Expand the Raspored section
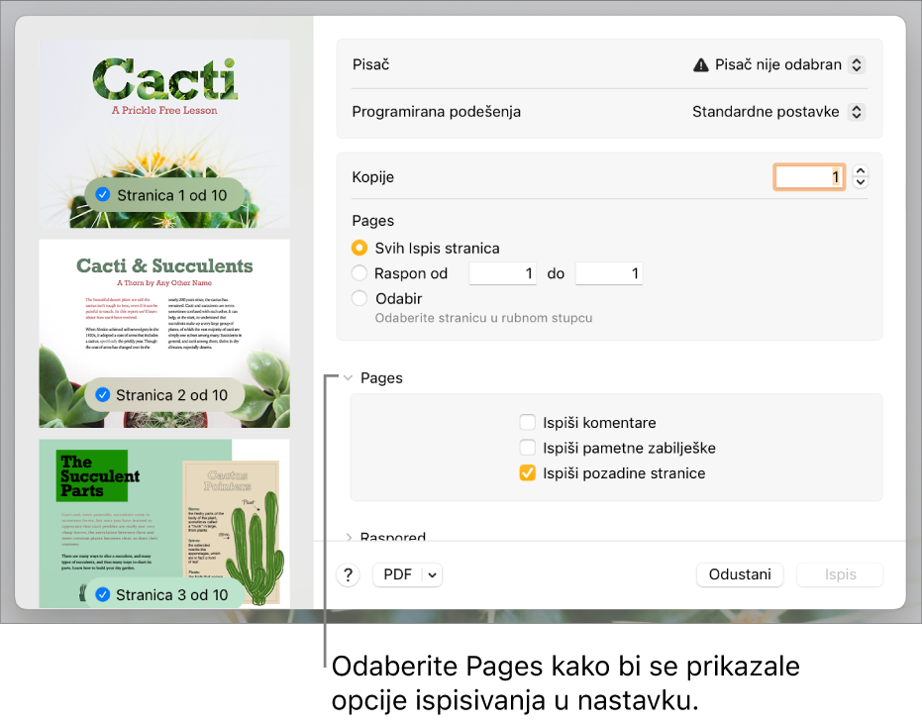 [348, 536]
